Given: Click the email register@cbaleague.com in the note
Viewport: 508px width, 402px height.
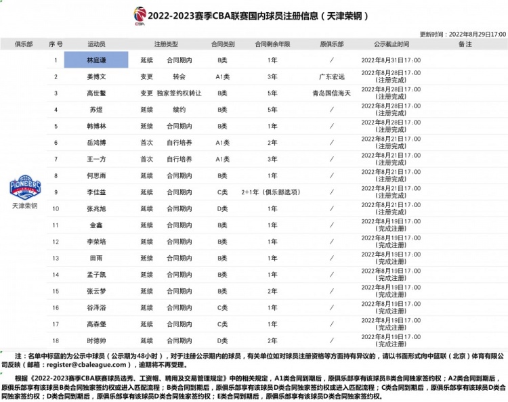Looking at the screenshot, I should pyautogui.click(x=86, y=365).
